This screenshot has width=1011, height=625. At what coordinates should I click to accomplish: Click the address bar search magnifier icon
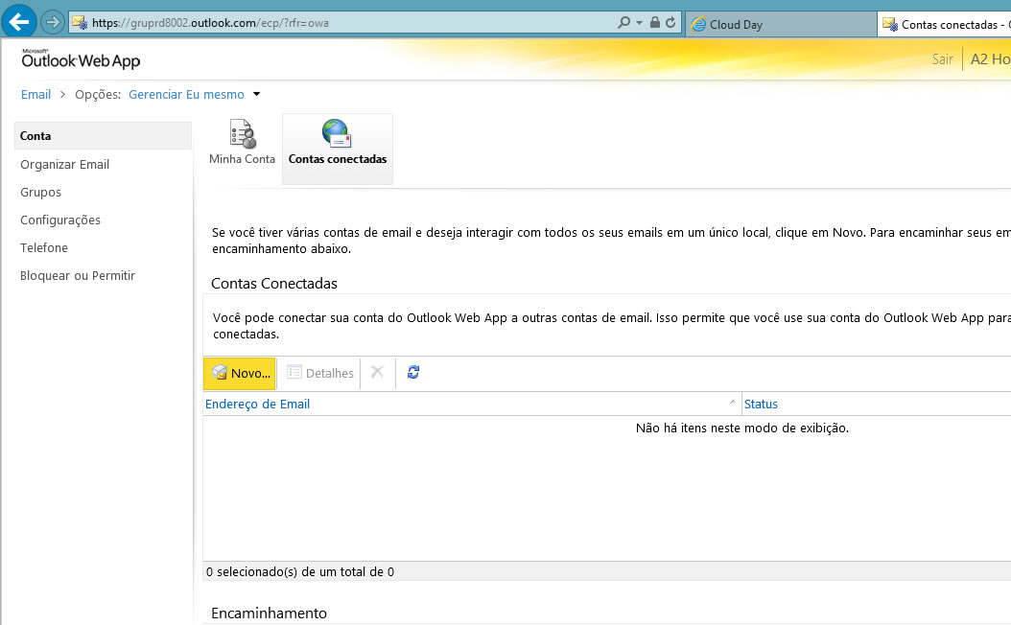tap(624, 22)
